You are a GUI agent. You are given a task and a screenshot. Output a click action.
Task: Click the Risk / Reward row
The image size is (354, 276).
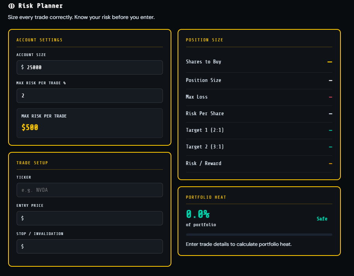tap(259, 164)
